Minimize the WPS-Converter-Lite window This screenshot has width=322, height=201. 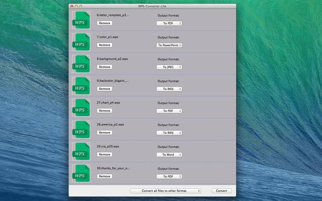[76, 6]
